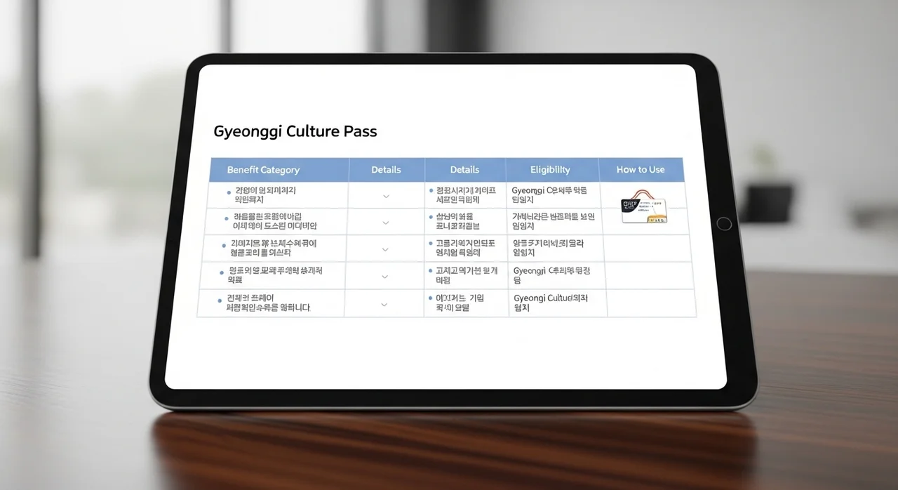Click the bullet in the last row's second Details cell

pyautogui.click(x=429, y=298)
